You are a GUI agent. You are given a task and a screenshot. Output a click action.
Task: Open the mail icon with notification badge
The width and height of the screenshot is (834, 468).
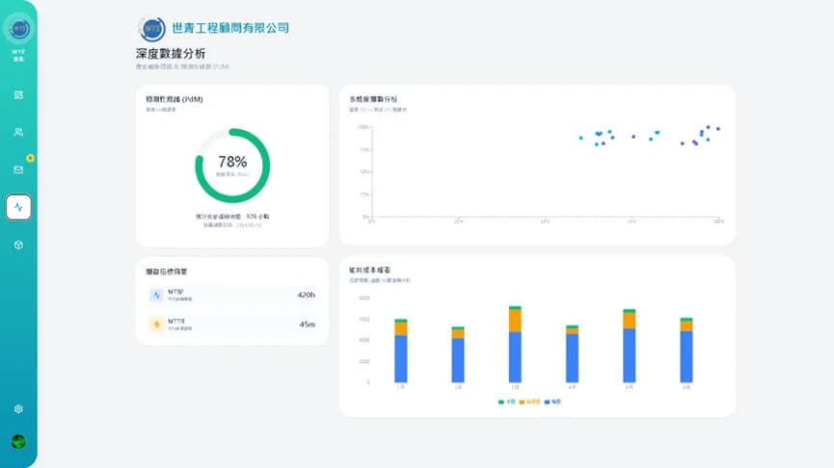click(x=18, y=170)
